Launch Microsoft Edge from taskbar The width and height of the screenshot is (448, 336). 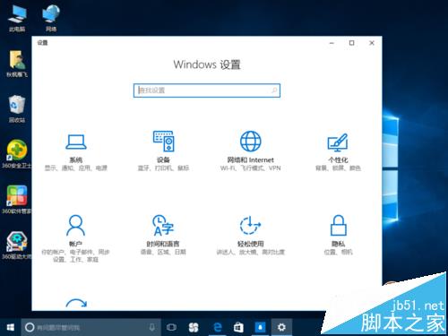pyautogui.click(x=218, y=327)
